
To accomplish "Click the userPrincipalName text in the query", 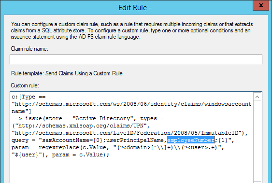I will tap(135, 140).
